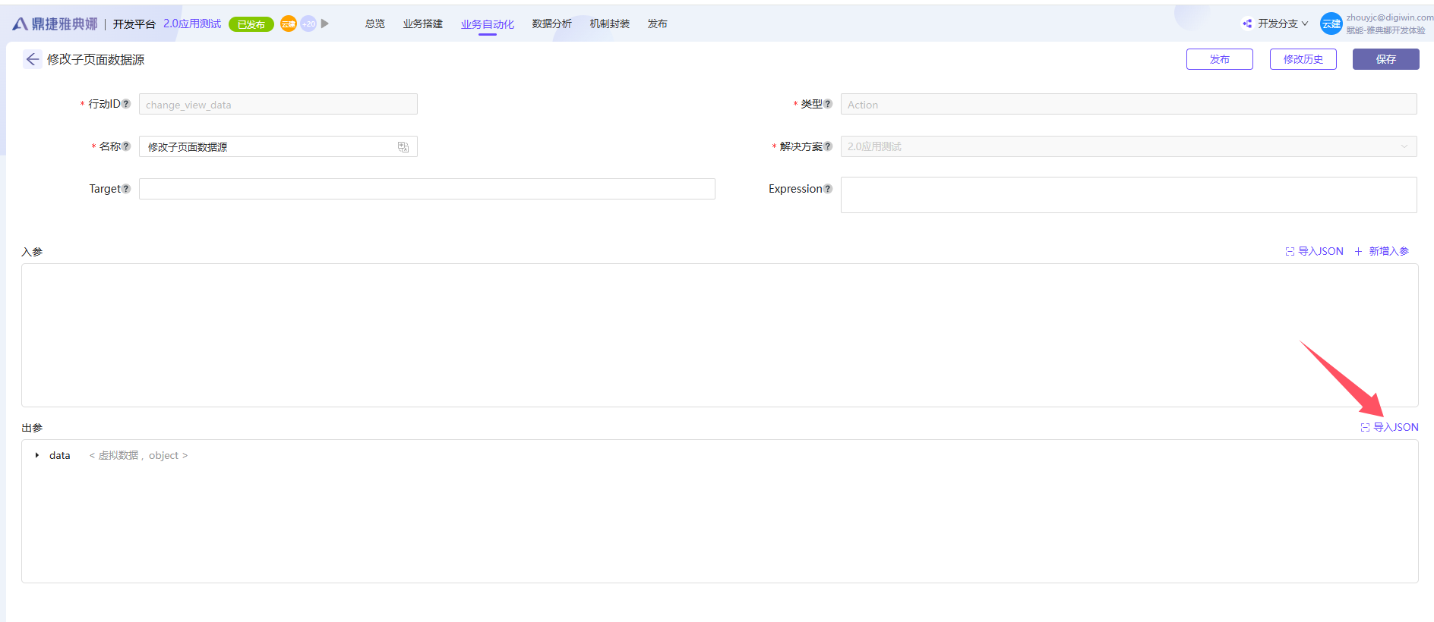
Task: Click the play triangle icon in header
Action: coord(325,24)
